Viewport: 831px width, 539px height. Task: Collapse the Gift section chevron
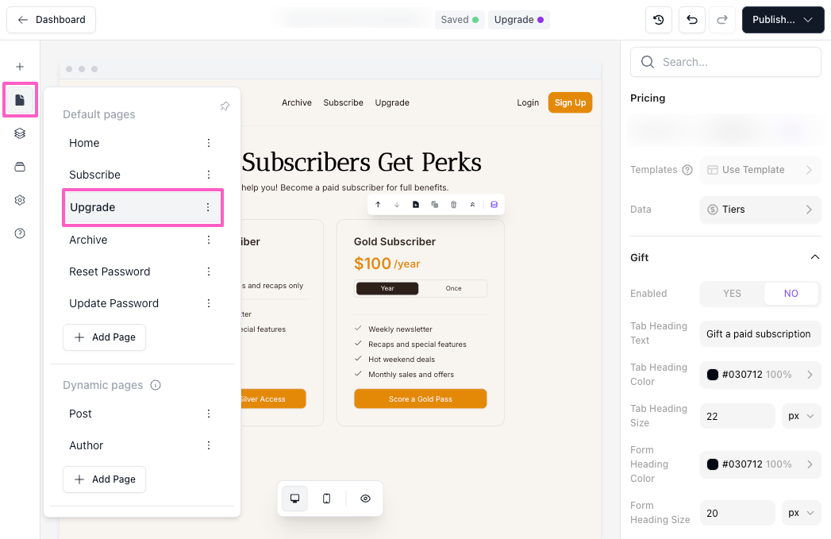tap(814, 257)
